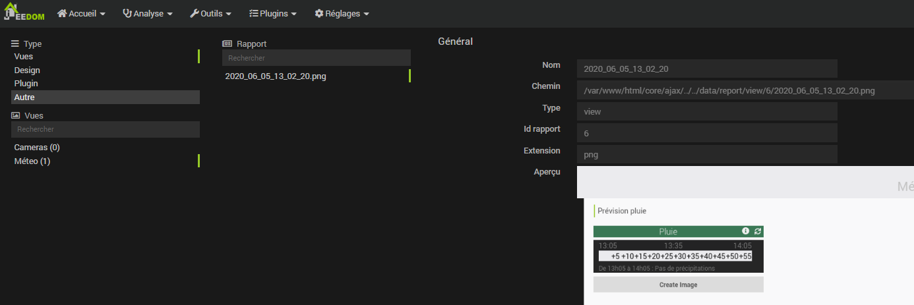
Task: Select the Design report type
Action: (27, 70)
